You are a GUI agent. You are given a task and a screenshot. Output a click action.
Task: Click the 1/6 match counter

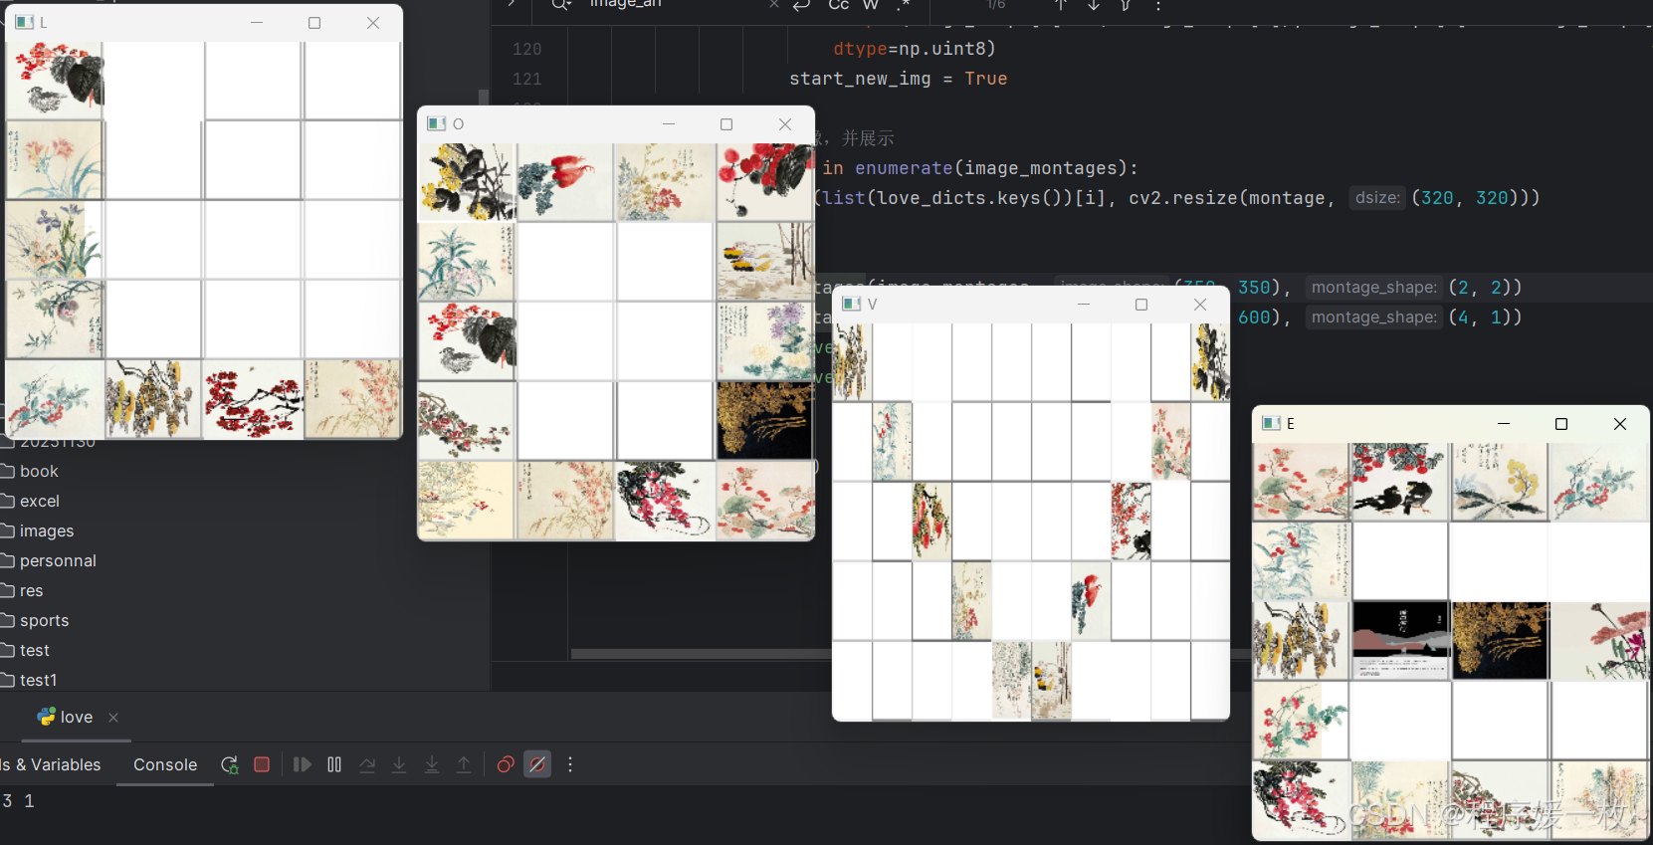(996, 5)
